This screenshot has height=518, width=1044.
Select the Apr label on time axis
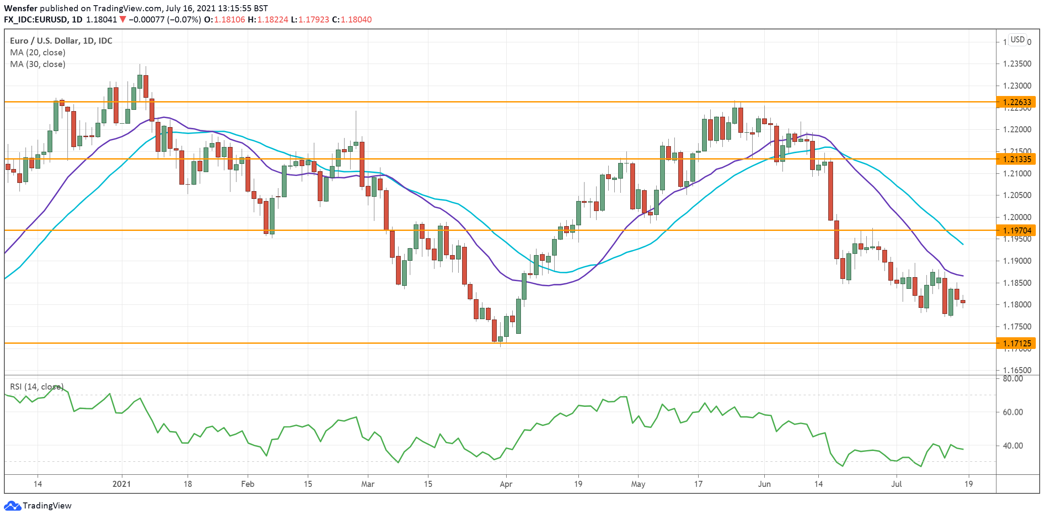pyautogui.click(x=506, y=484)
